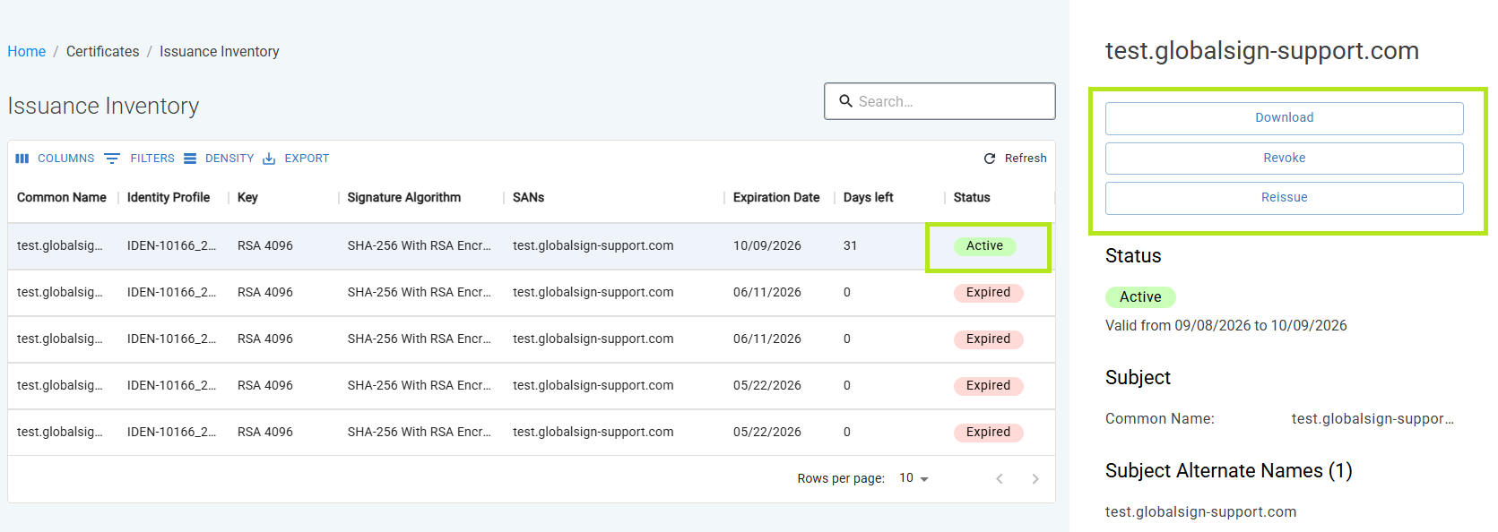This screenshot has width=1498, height=532.
Task: Click the search magnifier icon
Action: (845, 101)
